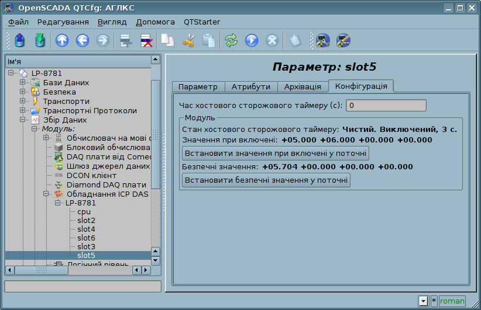Refresh the page with the green arrows icon

click(x=231, y=41)
